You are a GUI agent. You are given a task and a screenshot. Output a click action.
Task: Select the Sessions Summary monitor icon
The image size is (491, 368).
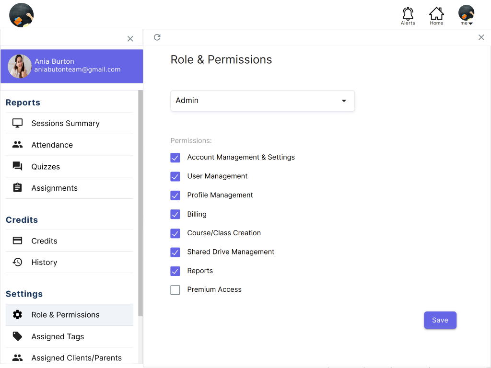point(17,123)
